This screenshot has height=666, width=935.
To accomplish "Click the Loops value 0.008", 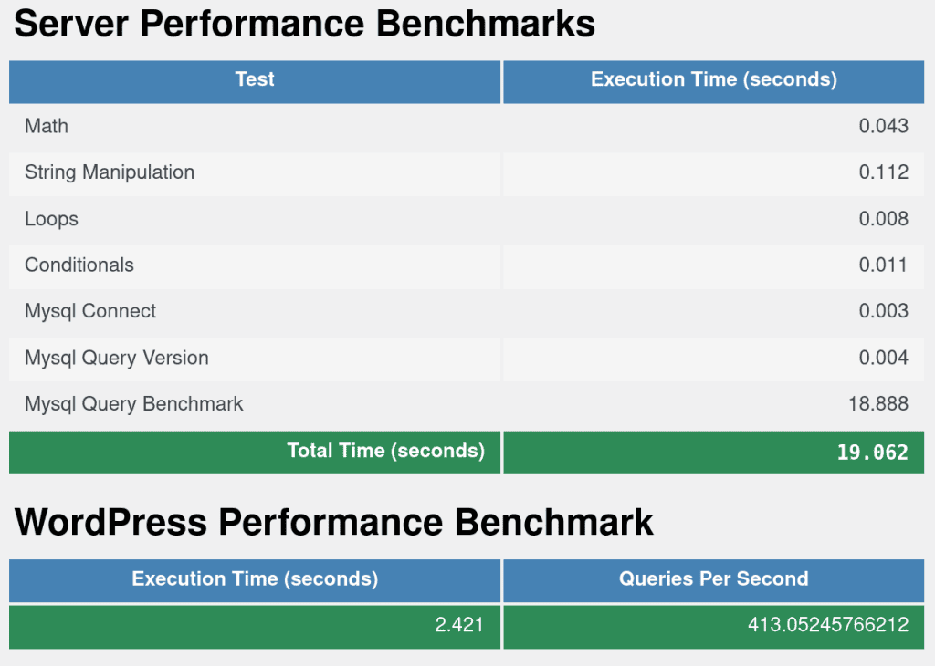I will [883, 219].
